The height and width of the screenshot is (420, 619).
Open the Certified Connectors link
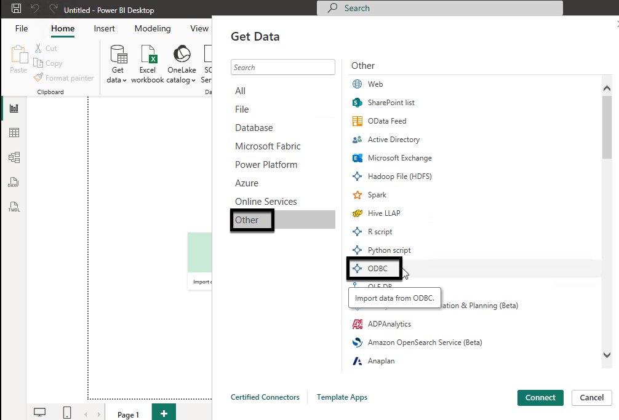tap(265, 397)
